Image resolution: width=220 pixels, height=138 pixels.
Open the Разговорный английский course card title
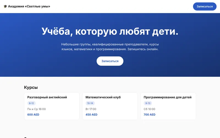[47, 97]
